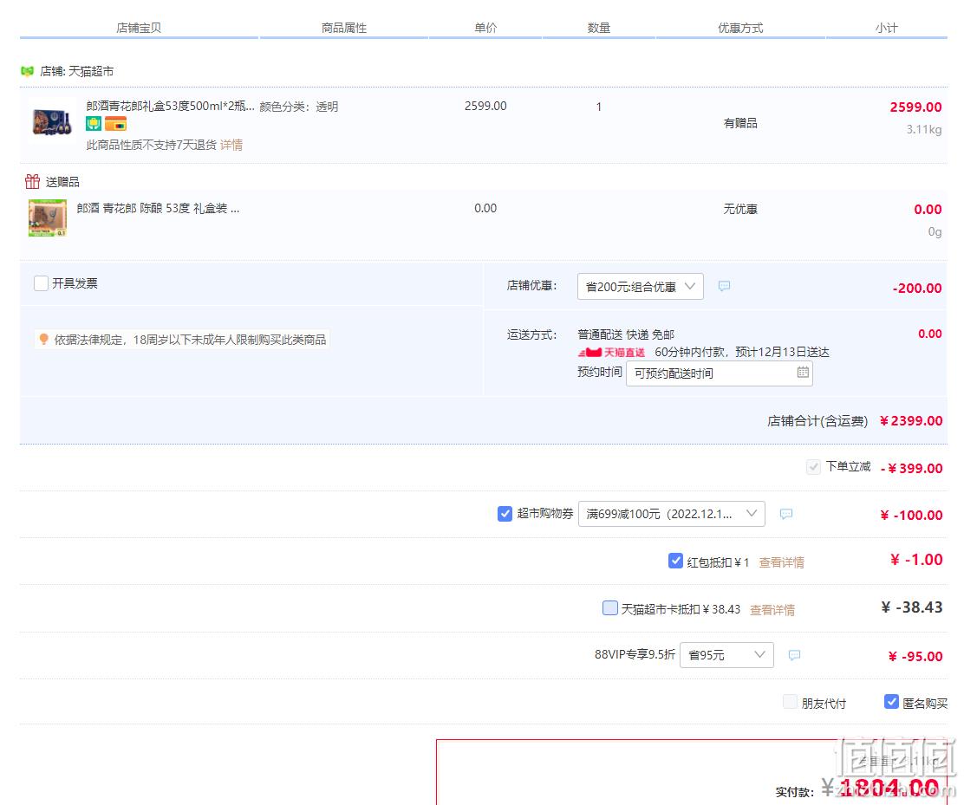Click the ¥ -95.00 88VIP discount amount

915,656
